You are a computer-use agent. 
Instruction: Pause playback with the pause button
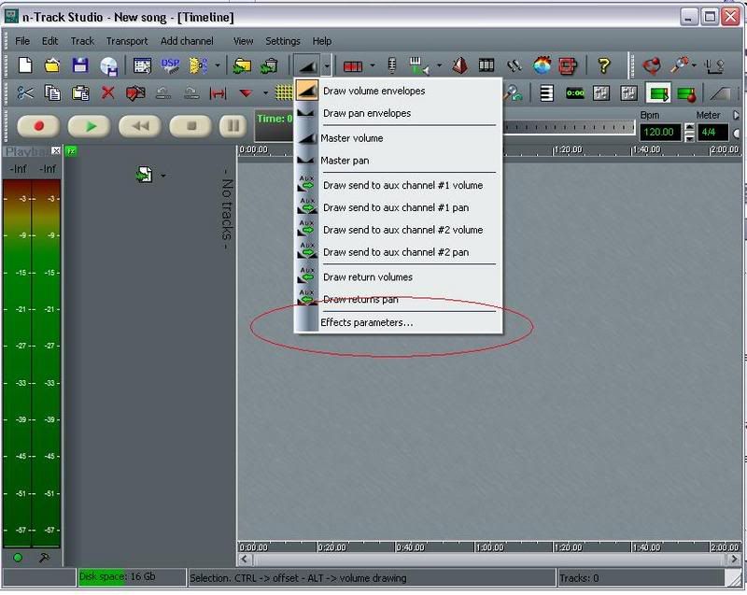point(233,126)
